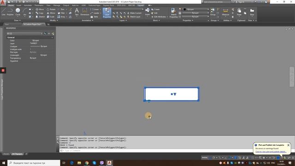The image size is (295, 166).
Task: Click the black color swatch in Properties
Action: 185,9
